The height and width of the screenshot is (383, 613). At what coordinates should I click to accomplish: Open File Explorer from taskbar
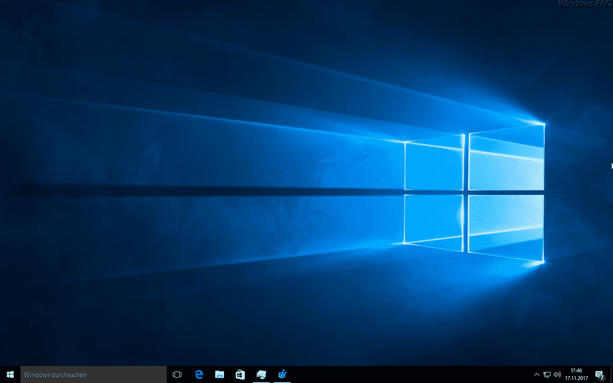(x=219, y=374)
